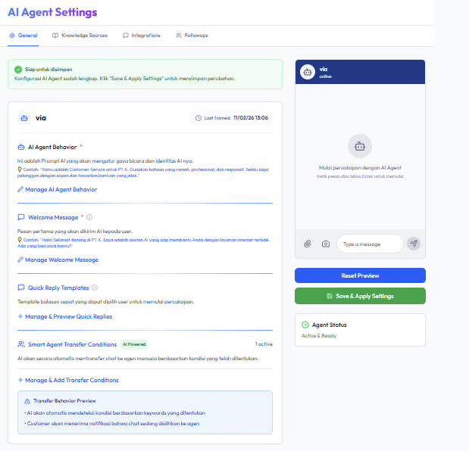Click the online status under via in chat header

pos(326,76)
